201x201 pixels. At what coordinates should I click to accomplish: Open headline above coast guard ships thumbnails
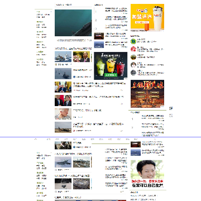pos(73,49)
